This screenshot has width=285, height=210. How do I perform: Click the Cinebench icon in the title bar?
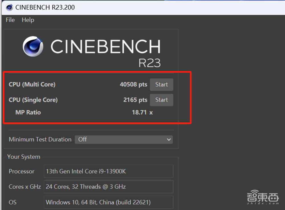pos(9,7)
